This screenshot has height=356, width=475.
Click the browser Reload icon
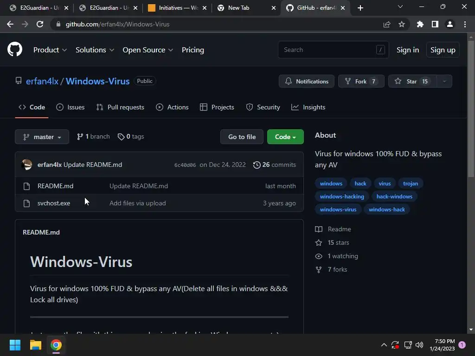point(40,24)
